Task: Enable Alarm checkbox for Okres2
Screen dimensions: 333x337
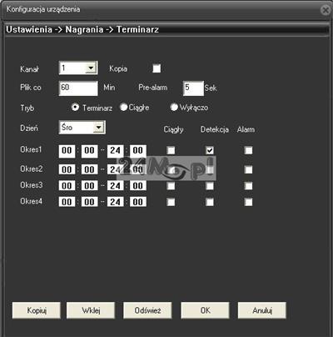Action: point(248,169)
